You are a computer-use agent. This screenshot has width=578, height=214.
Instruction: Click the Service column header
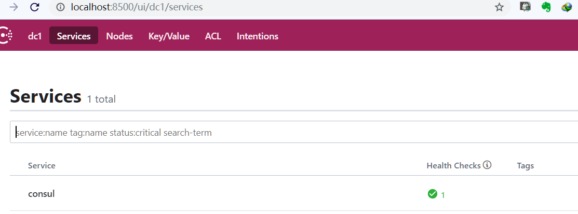(x=42, y=166)
